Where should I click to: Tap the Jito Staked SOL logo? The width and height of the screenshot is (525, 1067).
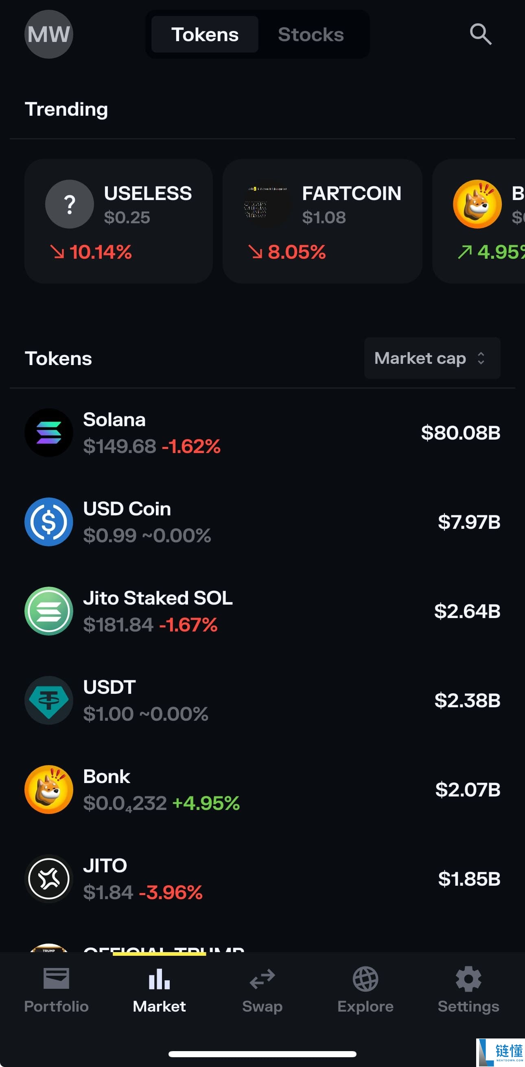pyautogui.click(x=49, y=611)
